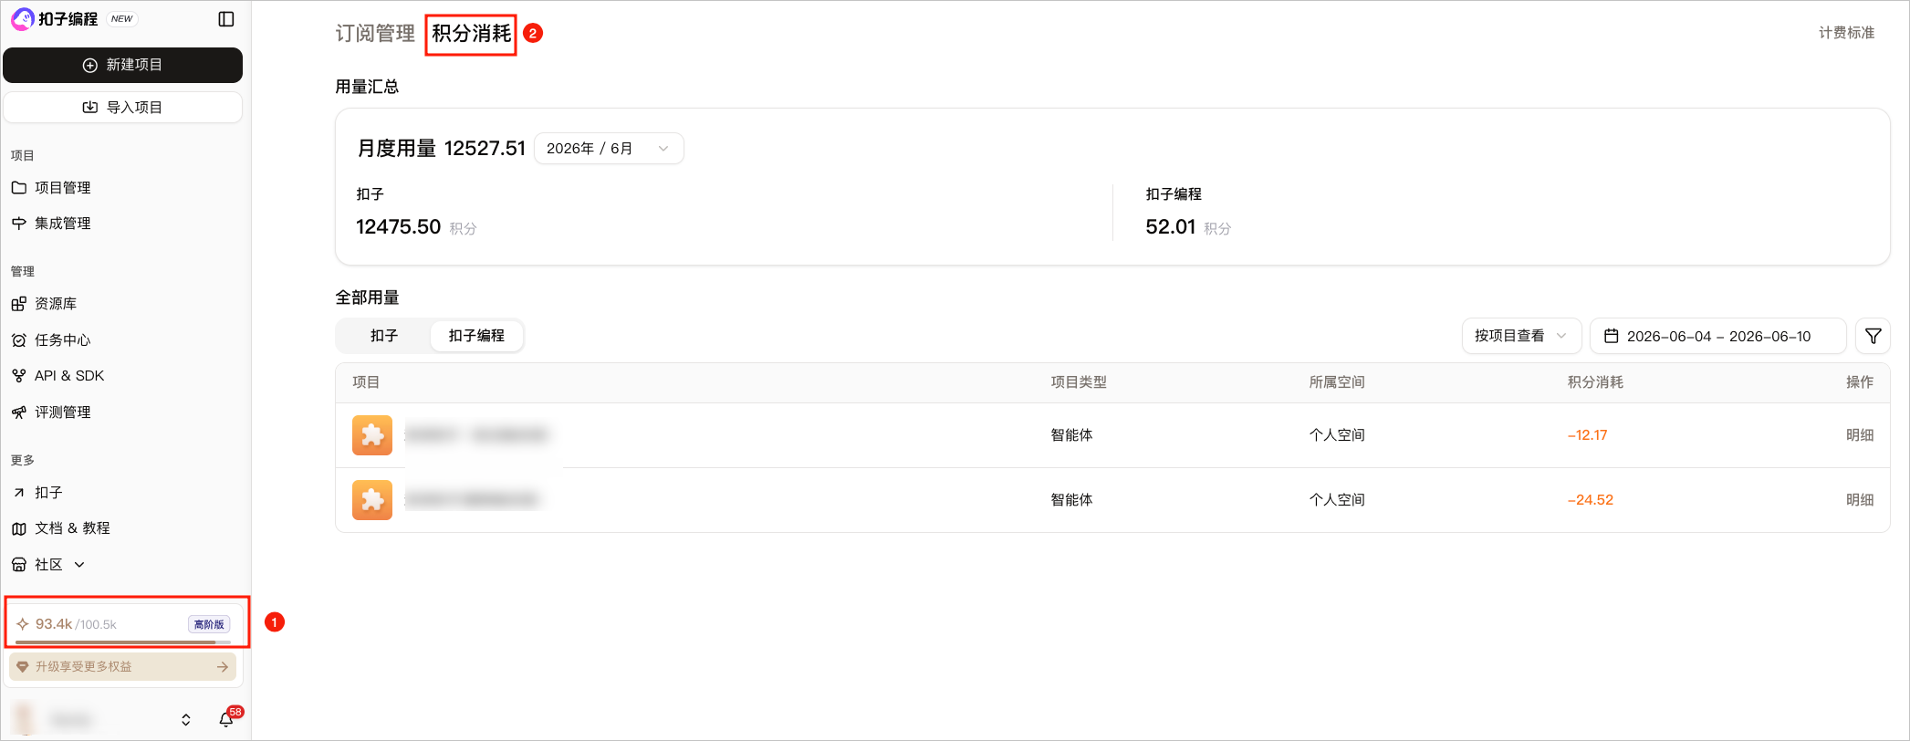Screen dimensions: 1910x741
Task: Open 资源库 from the sidebar
Action: 55,304
